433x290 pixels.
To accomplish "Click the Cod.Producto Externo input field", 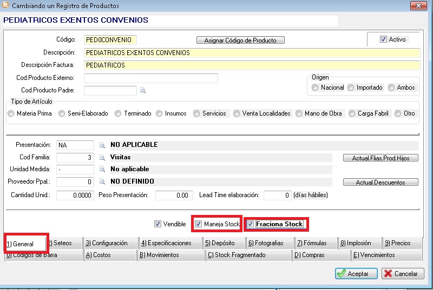I will point(150,78).
